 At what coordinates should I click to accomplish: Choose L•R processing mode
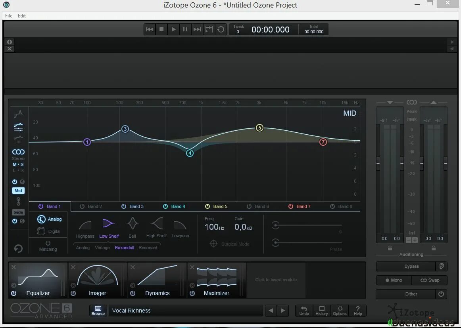pos(18,170)
